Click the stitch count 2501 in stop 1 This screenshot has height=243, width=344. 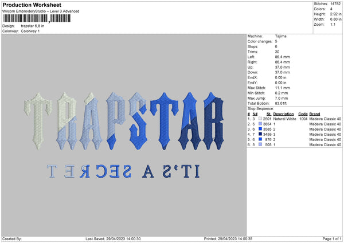267,119
